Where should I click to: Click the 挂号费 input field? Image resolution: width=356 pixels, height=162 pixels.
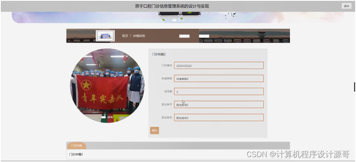click(x=219, y=92)
